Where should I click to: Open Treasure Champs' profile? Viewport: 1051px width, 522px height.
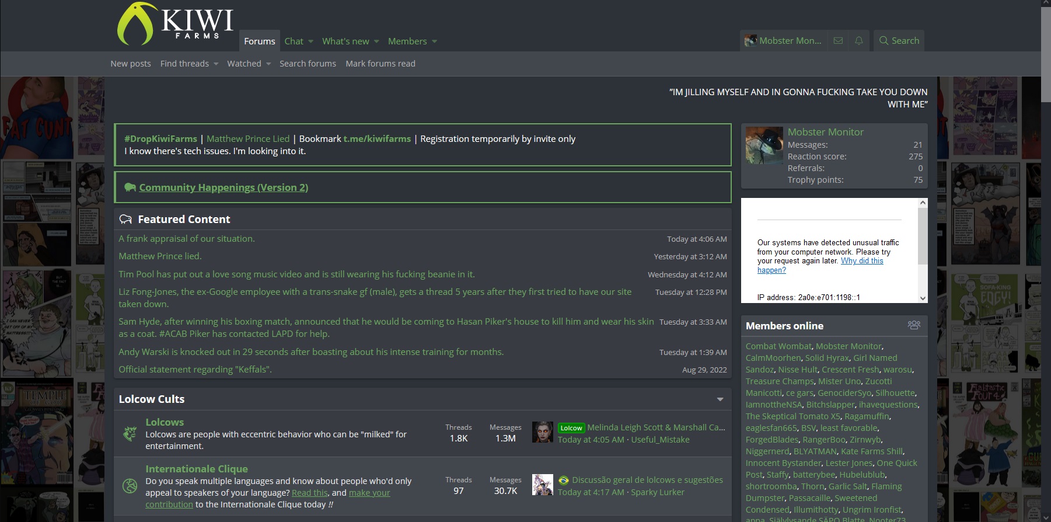pyautogui.click(x=780, y=381)
